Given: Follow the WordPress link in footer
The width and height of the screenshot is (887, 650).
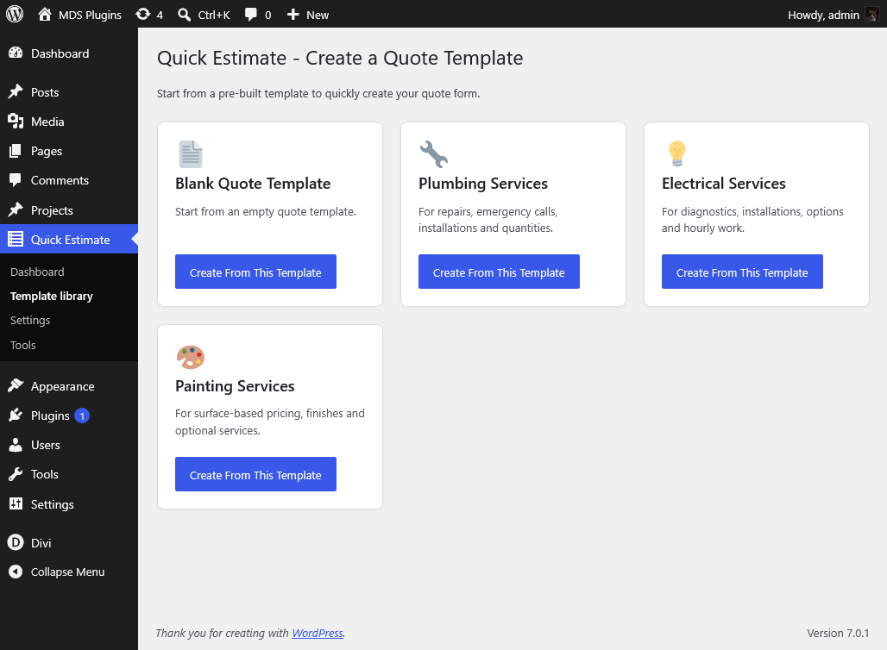Looking at the screenshot, I should (318, 633).
